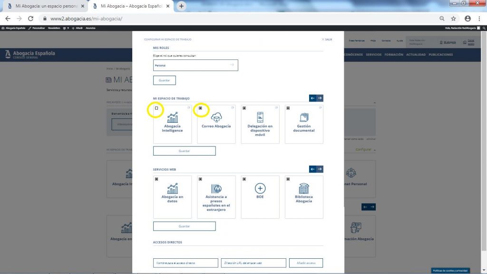Uncheck the Abogacía en datos checkbox
The height and width of the screenshot is (274, 487).
(x=156, y=179)
